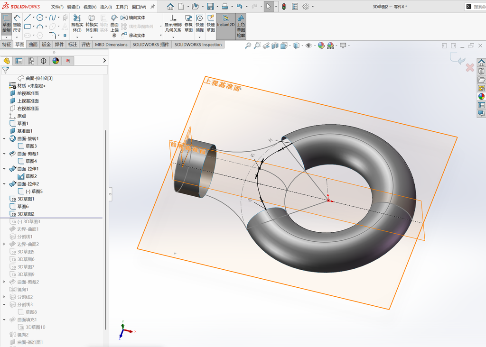Click the Save icon in the top toolbar
The height and width of the screenshot is (347, 486).
(210, 7)
